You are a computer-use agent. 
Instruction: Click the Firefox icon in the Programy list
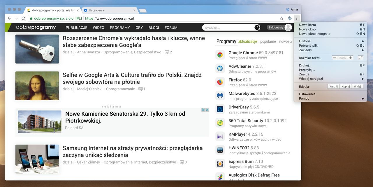click(220, 82)
